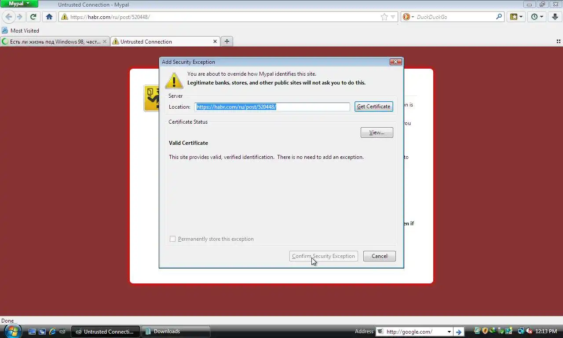Click the security shield tray icon
Image resolution: width=563 pixels, height=338 pixels.
tap(485, 331)
